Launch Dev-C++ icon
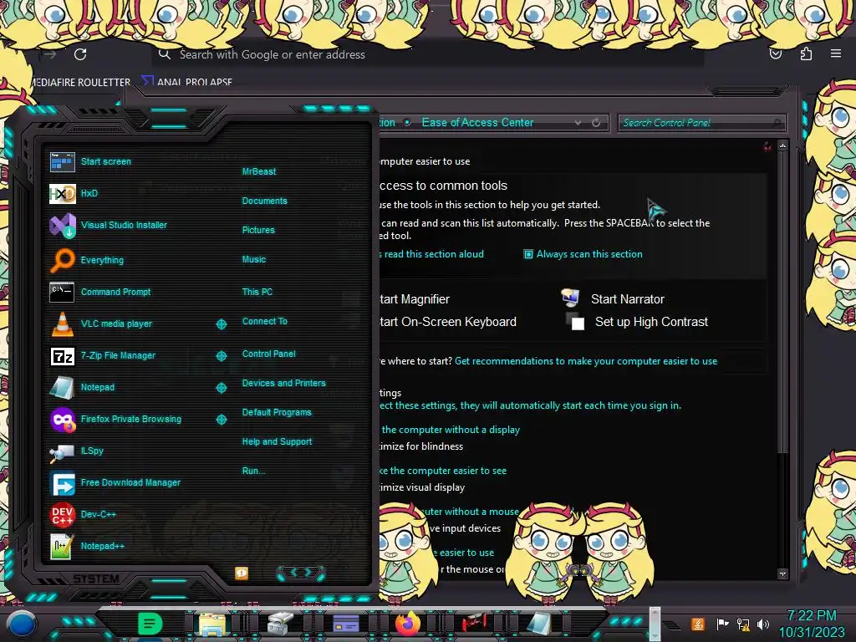856x642 pixels. pyautogui.click(x=62, y=515)
